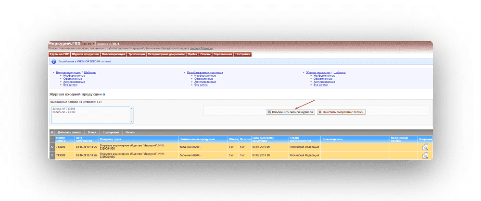This screenshot has height=201, width=481.
Task: Click blue info icon in УЧЕБНОЙ ВЕРСИИ notice
Action: click(53, 61)
